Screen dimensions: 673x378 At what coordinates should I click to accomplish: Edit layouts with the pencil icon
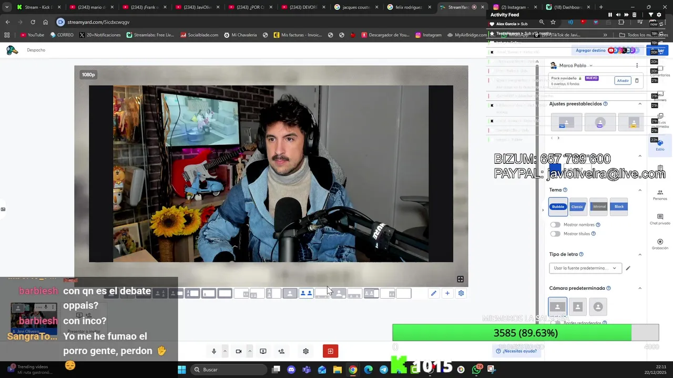[434, 293]
